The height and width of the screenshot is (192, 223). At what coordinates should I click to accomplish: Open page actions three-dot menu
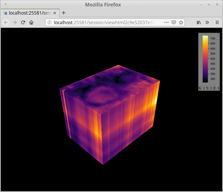(x=166, y=22)
